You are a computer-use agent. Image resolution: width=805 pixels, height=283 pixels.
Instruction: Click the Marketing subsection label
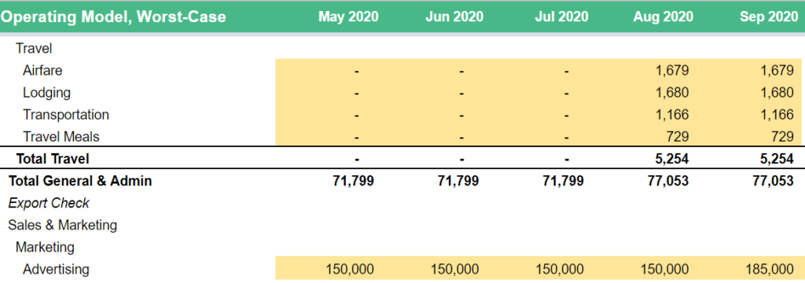(x=45, y=247)
